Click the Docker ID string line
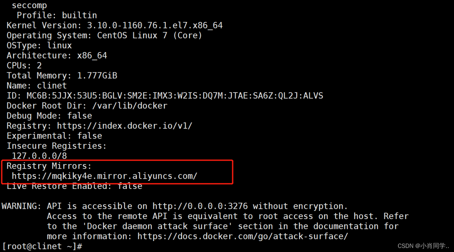 (x=165, y=96)
